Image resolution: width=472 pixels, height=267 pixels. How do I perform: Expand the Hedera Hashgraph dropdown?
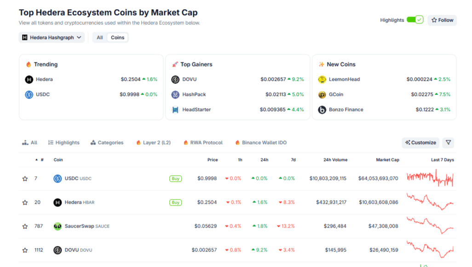point(52,38)
